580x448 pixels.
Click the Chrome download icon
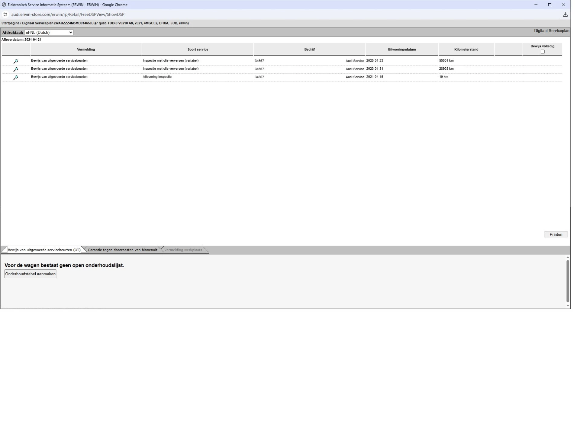click(x=565, y=14)
